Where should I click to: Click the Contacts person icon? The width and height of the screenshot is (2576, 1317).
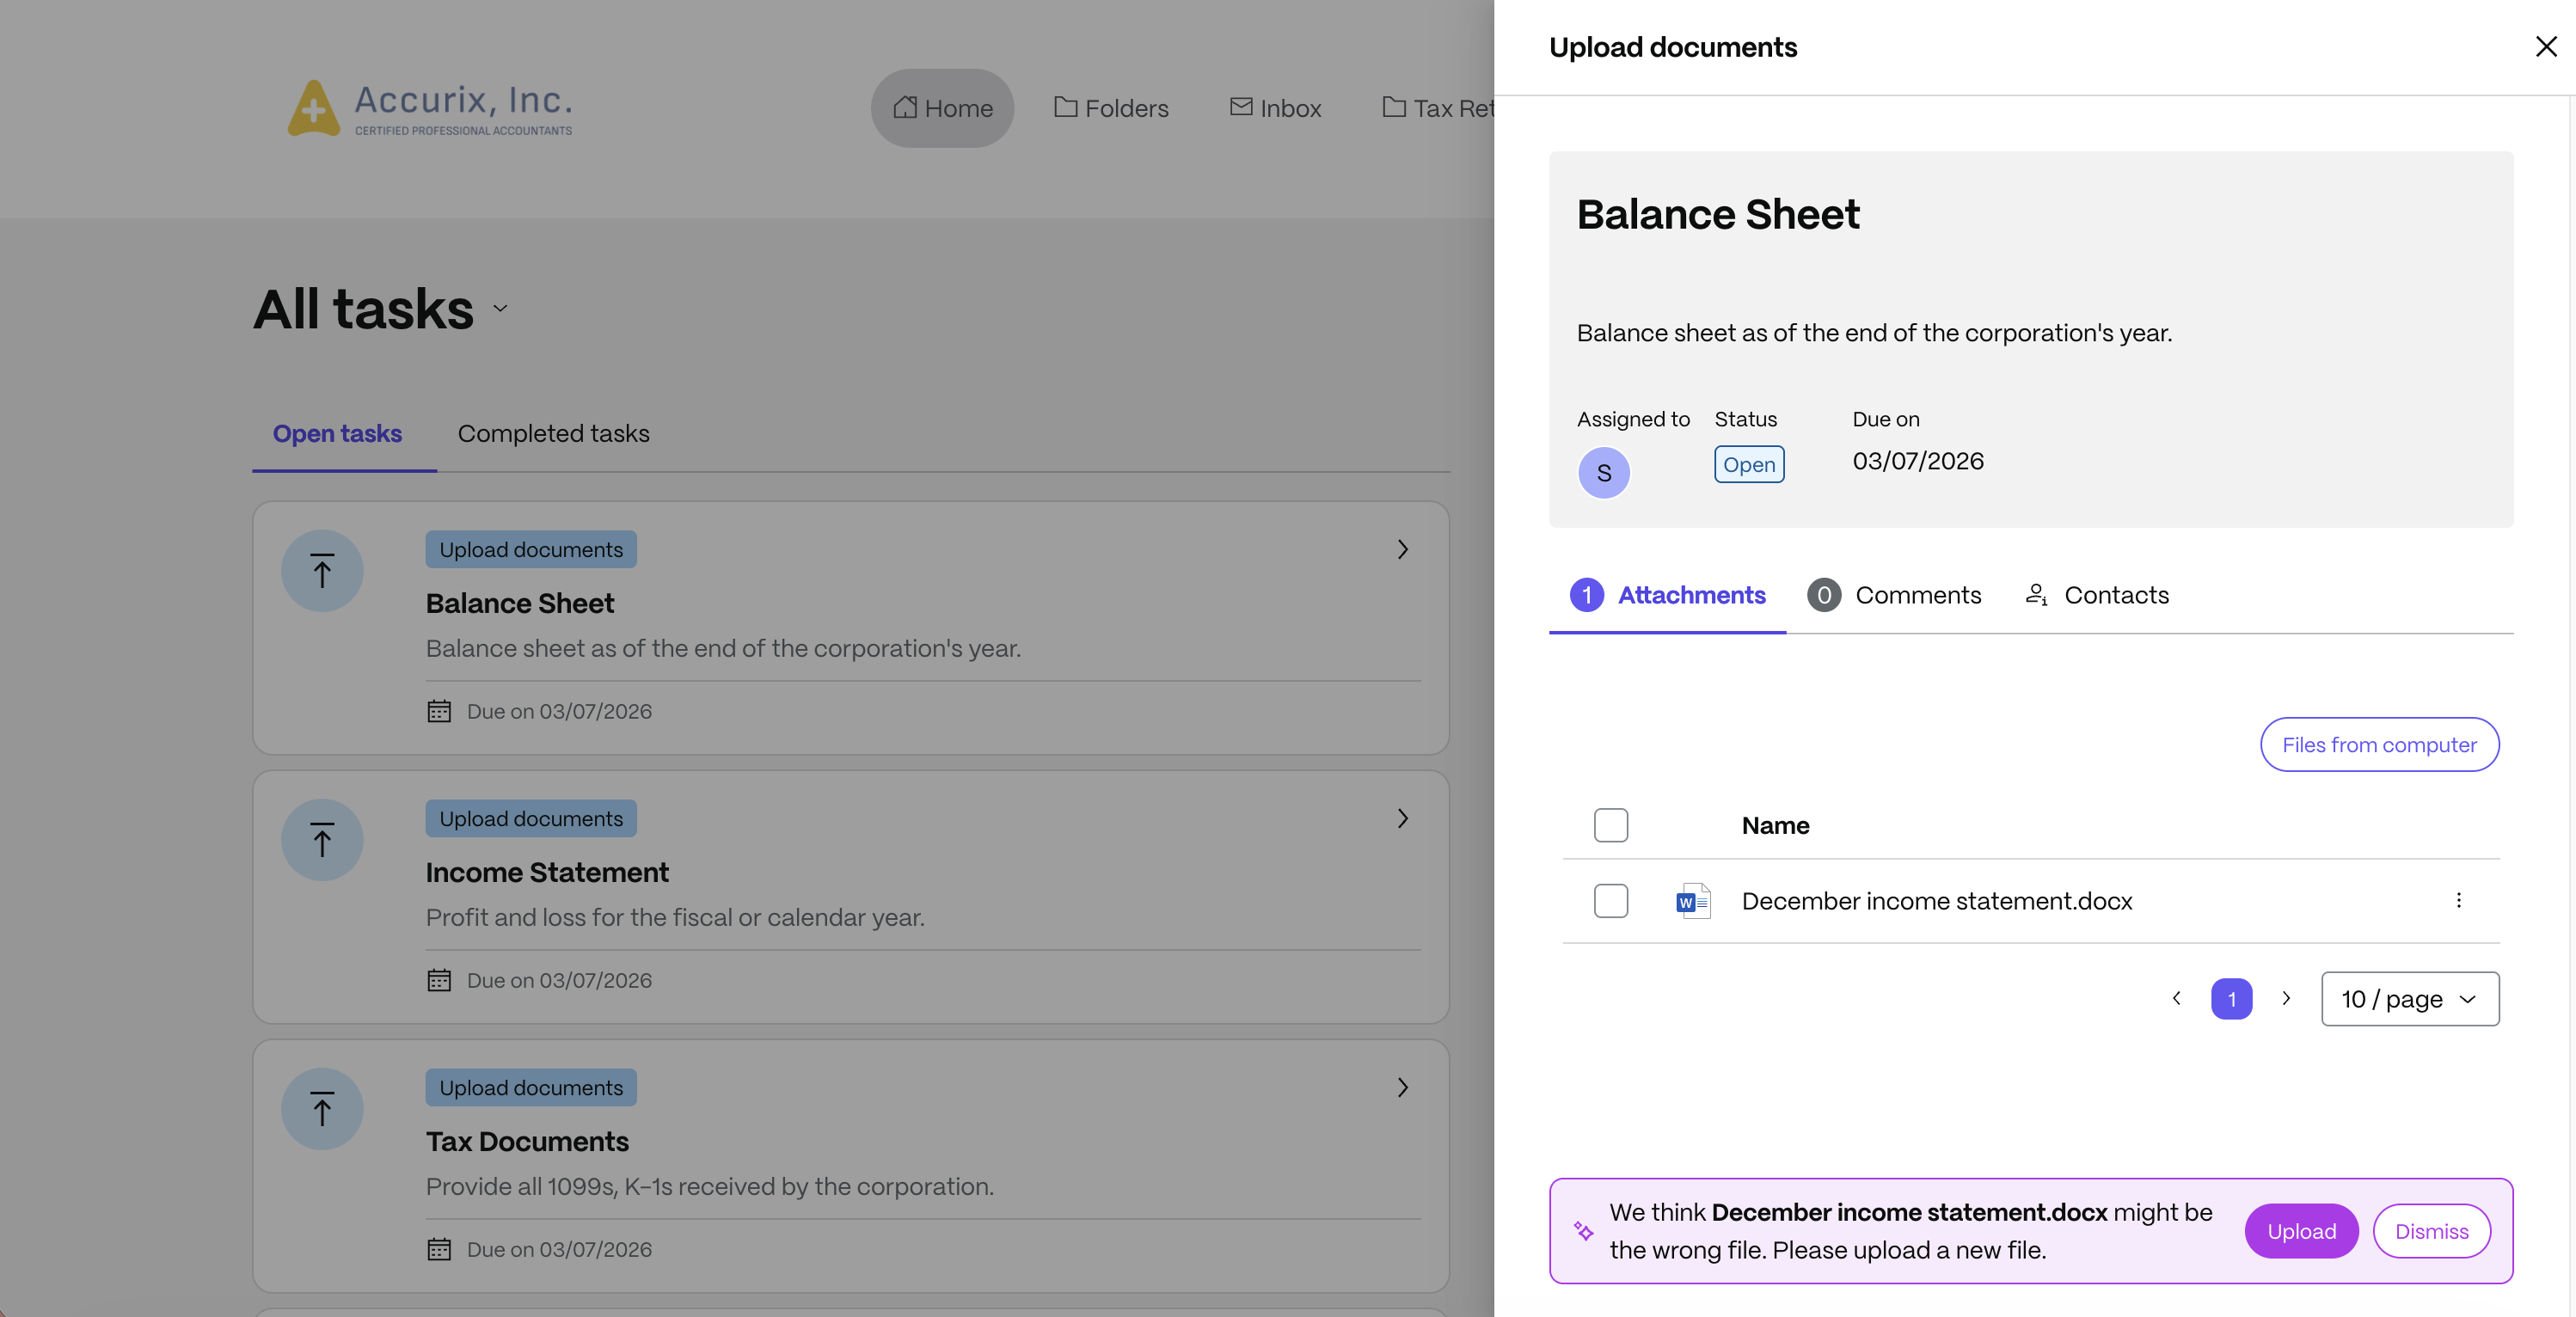pyautogui.click(x=2037, y=595)
